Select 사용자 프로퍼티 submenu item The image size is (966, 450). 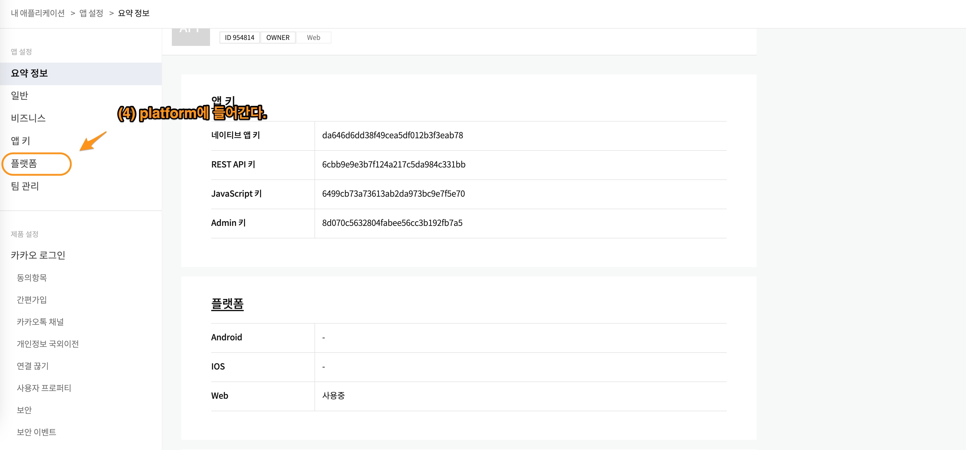coord(44,388)
